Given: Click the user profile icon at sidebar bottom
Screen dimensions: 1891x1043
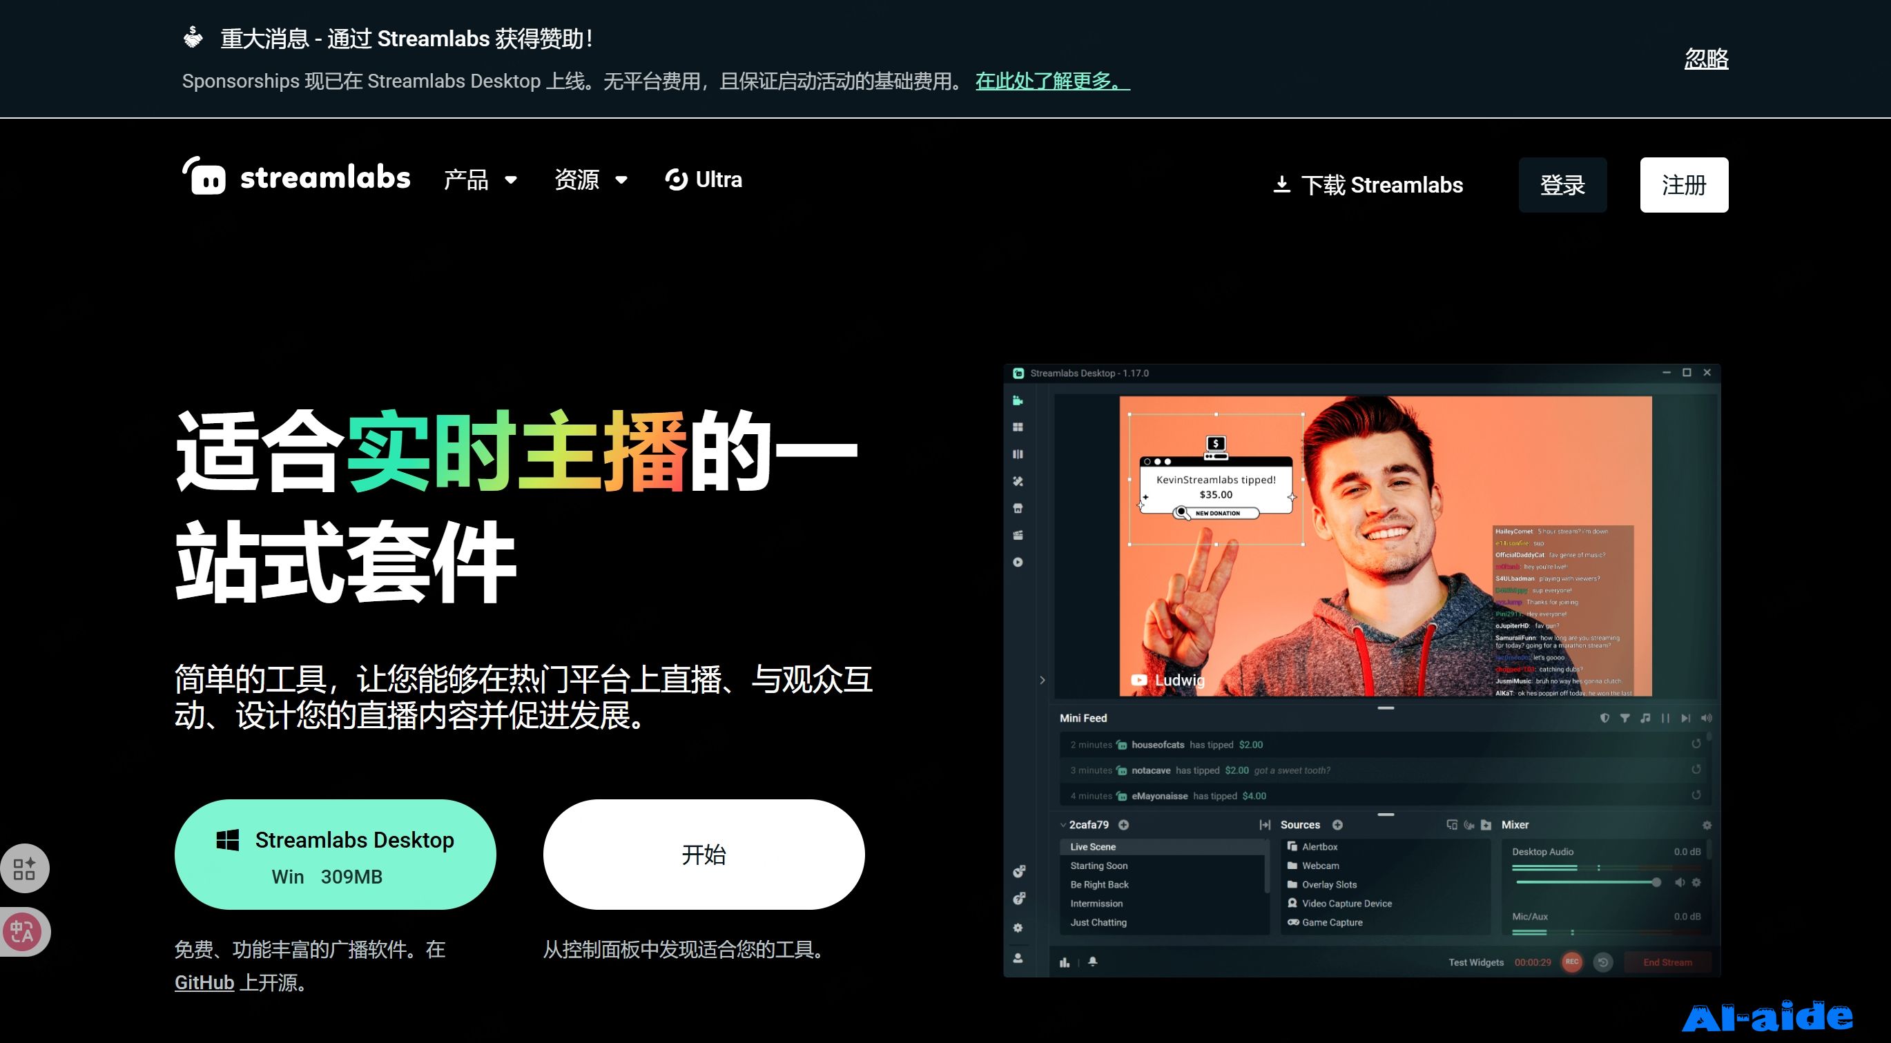Looking at the screenshot, I should click(1018, 958).
